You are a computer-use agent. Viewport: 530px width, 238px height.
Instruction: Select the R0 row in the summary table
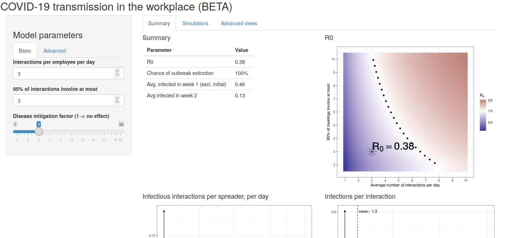click(x=197, y=62)
